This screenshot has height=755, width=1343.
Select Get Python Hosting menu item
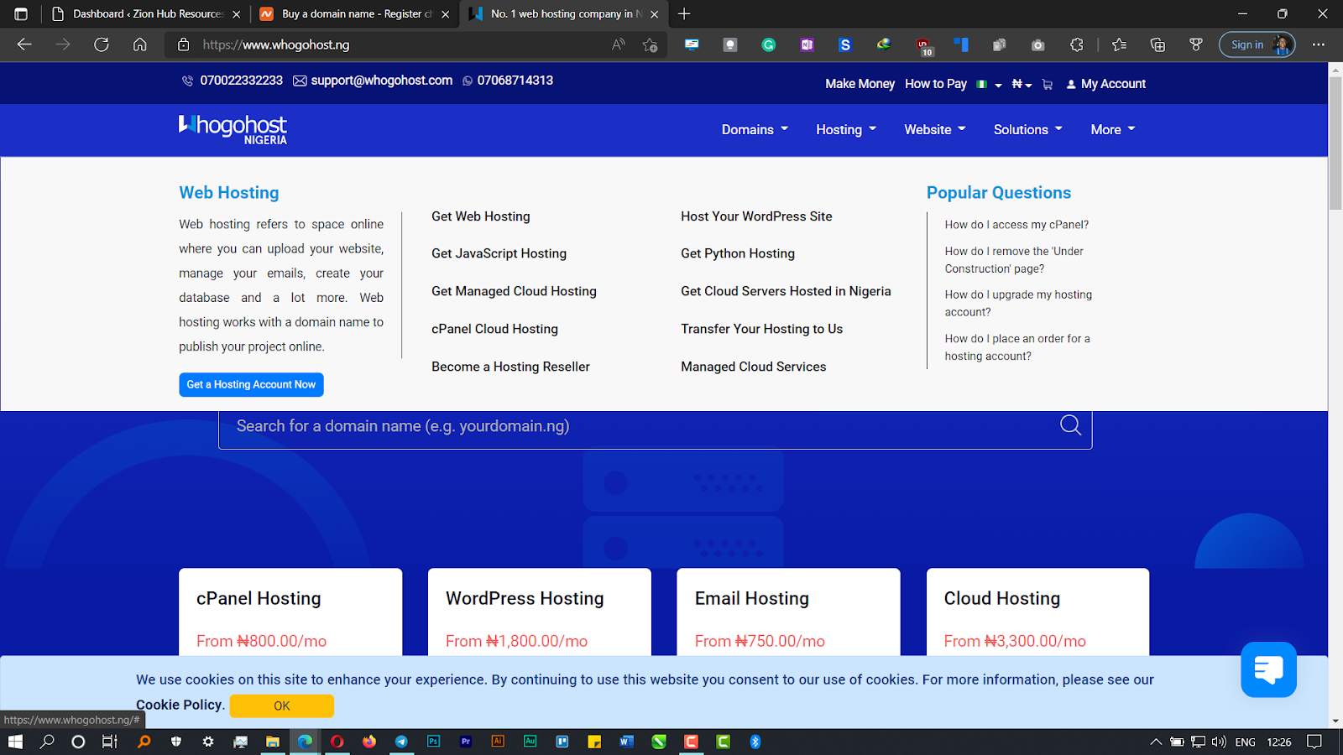pos(738,253)
